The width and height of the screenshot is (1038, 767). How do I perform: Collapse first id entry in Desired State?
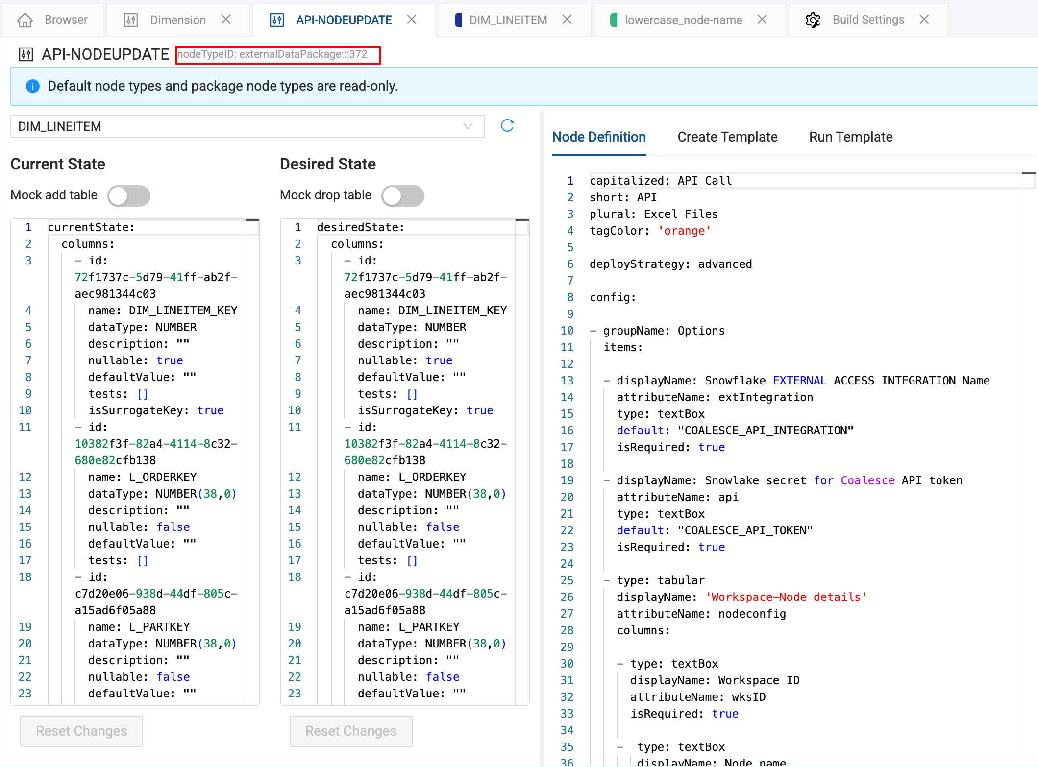pyautogui.click(x=348, y=261)
